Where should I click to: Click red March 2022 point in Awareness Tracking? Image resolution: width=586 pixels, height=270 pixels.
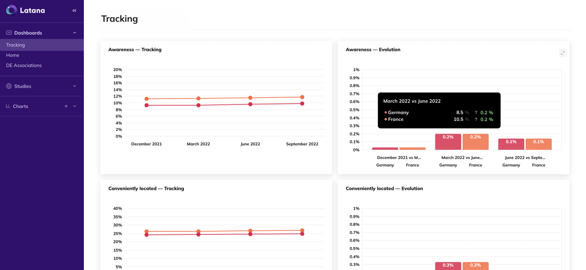(198, 105)
